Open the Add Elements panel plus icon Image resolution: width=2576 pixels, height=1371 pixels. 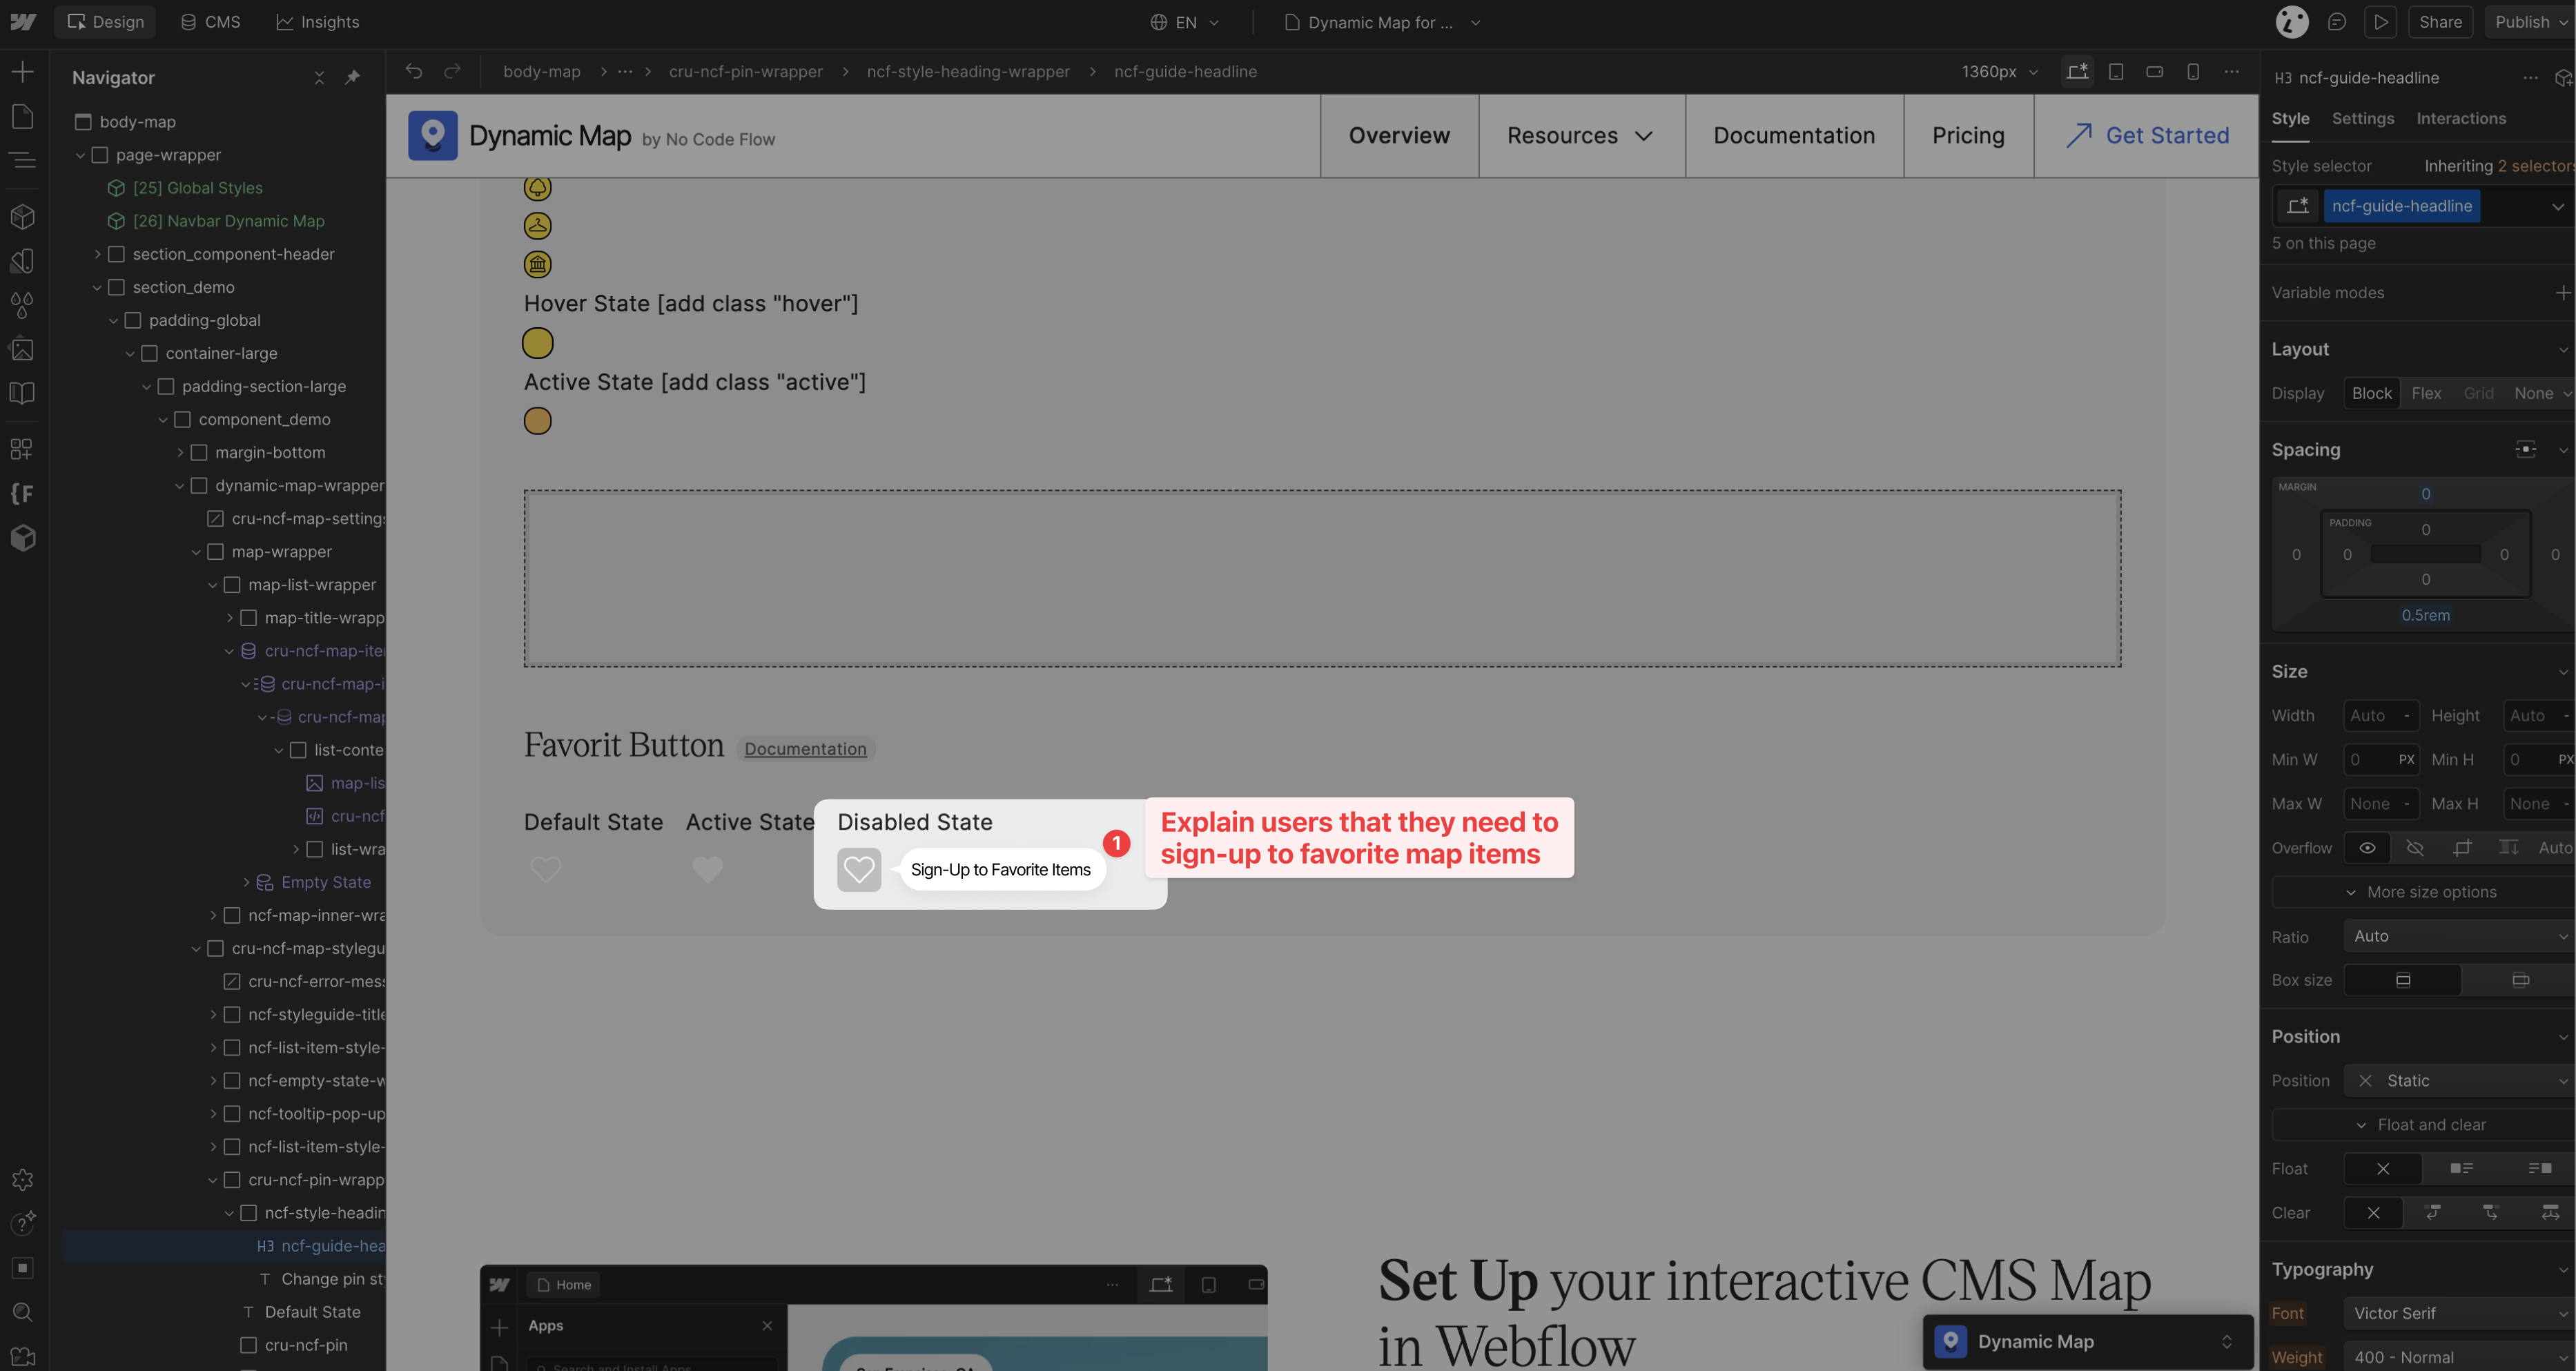pyautogui.click(x=22, y=72)
